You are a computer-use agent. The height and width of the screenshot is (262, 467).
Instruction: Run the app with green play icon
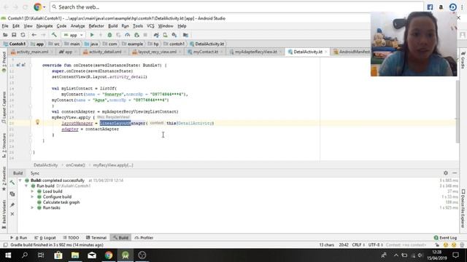pos(92,35)
